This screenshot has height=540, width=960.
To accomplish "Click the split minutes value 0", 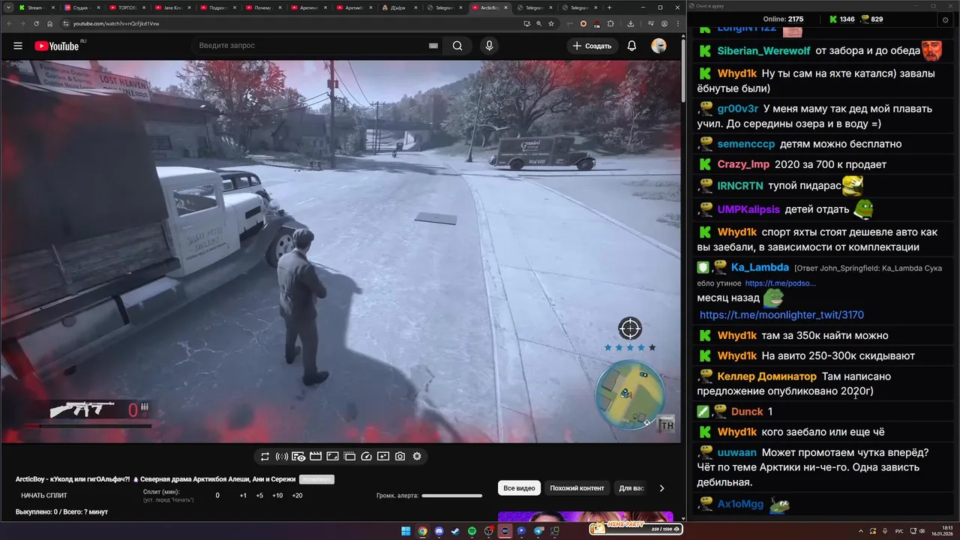I will (x=217, y=496).
